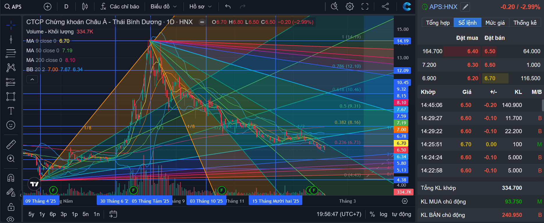Share chart via share icon
Screen dimensions: 544x223
pos(385,6)
